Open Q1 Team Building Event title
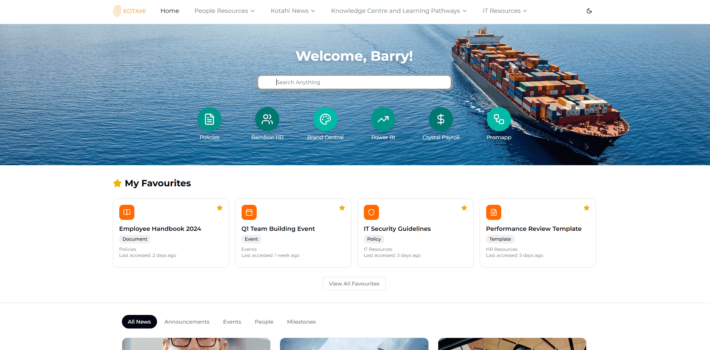Viewport: 710px width, 350px height. (x=278, y=229)
